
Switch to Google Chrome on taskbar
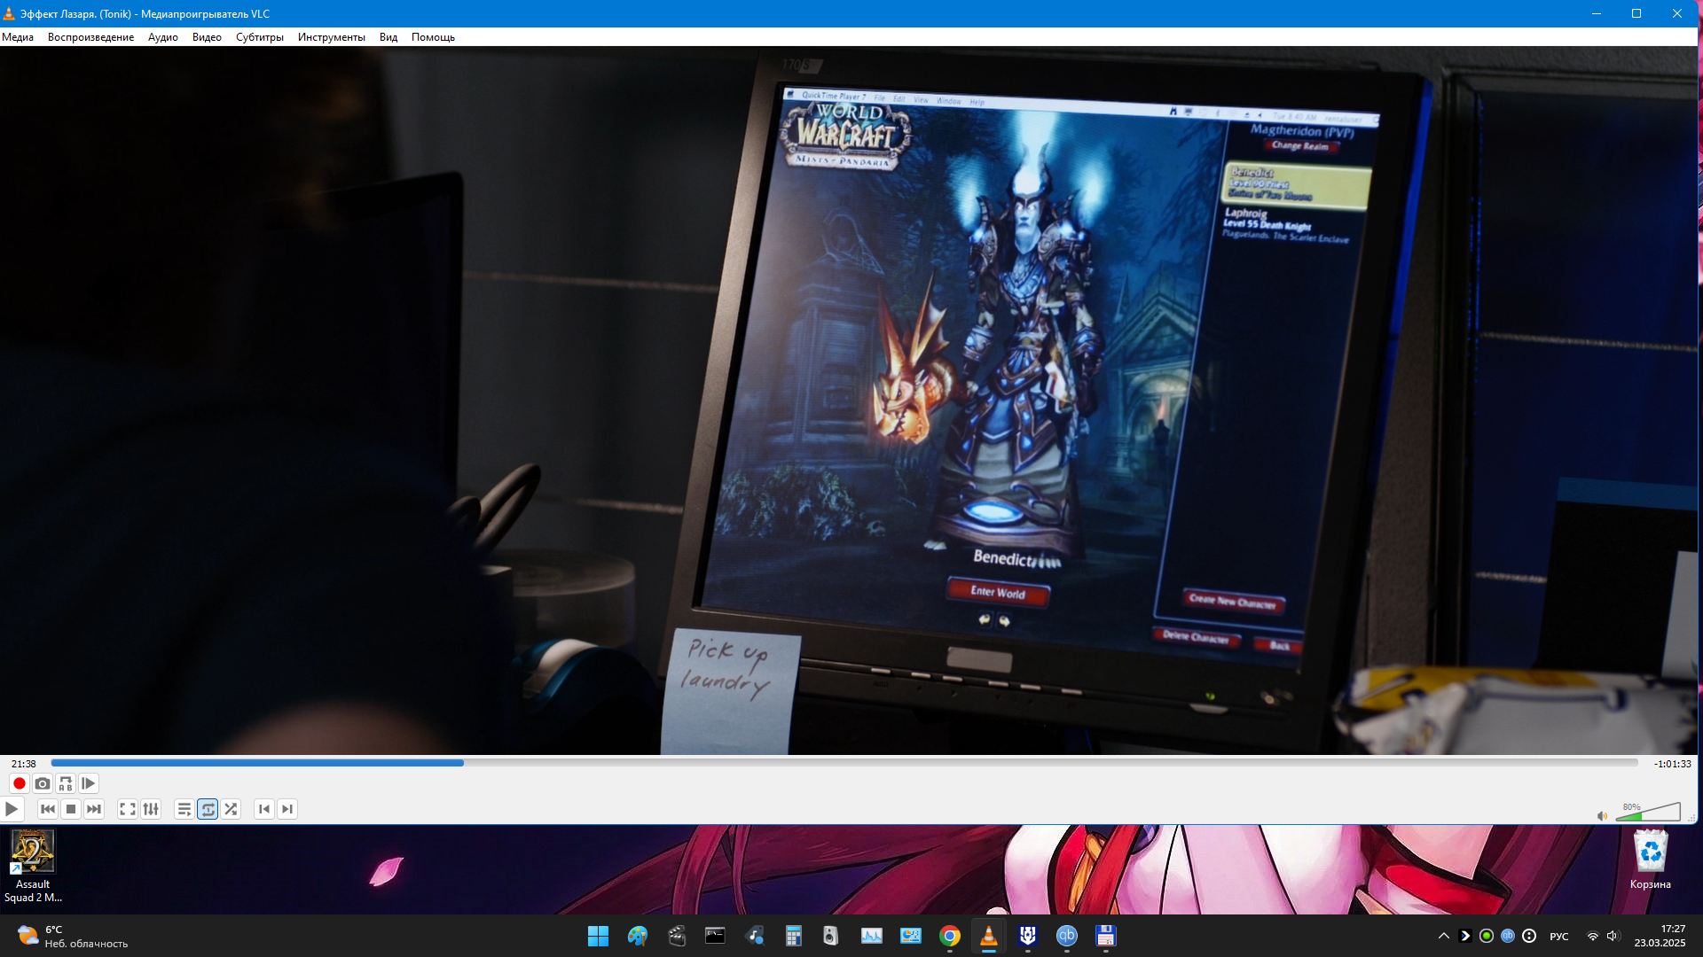coord(949,936)
